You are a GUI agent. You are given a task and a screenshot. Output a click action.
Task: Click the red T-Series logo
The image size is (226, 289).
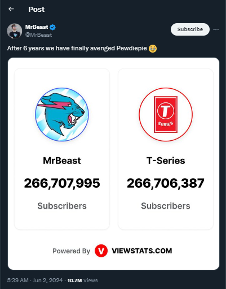click(x=166, y=114)
